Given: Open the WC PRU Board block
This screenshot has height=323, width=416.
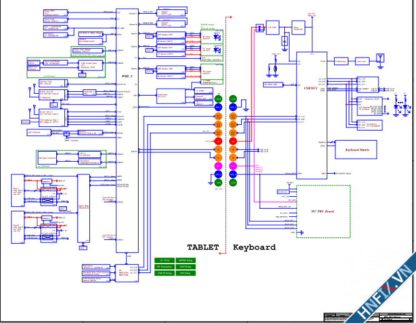Looking at the screenshot, I should (x=322, y=211).
